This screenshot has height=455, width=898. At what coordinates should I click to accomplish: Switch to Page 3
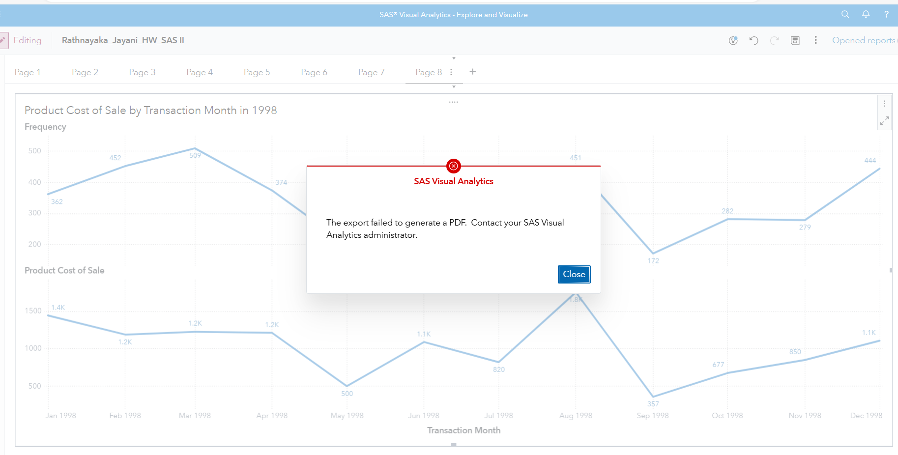[x=142, y=72]
